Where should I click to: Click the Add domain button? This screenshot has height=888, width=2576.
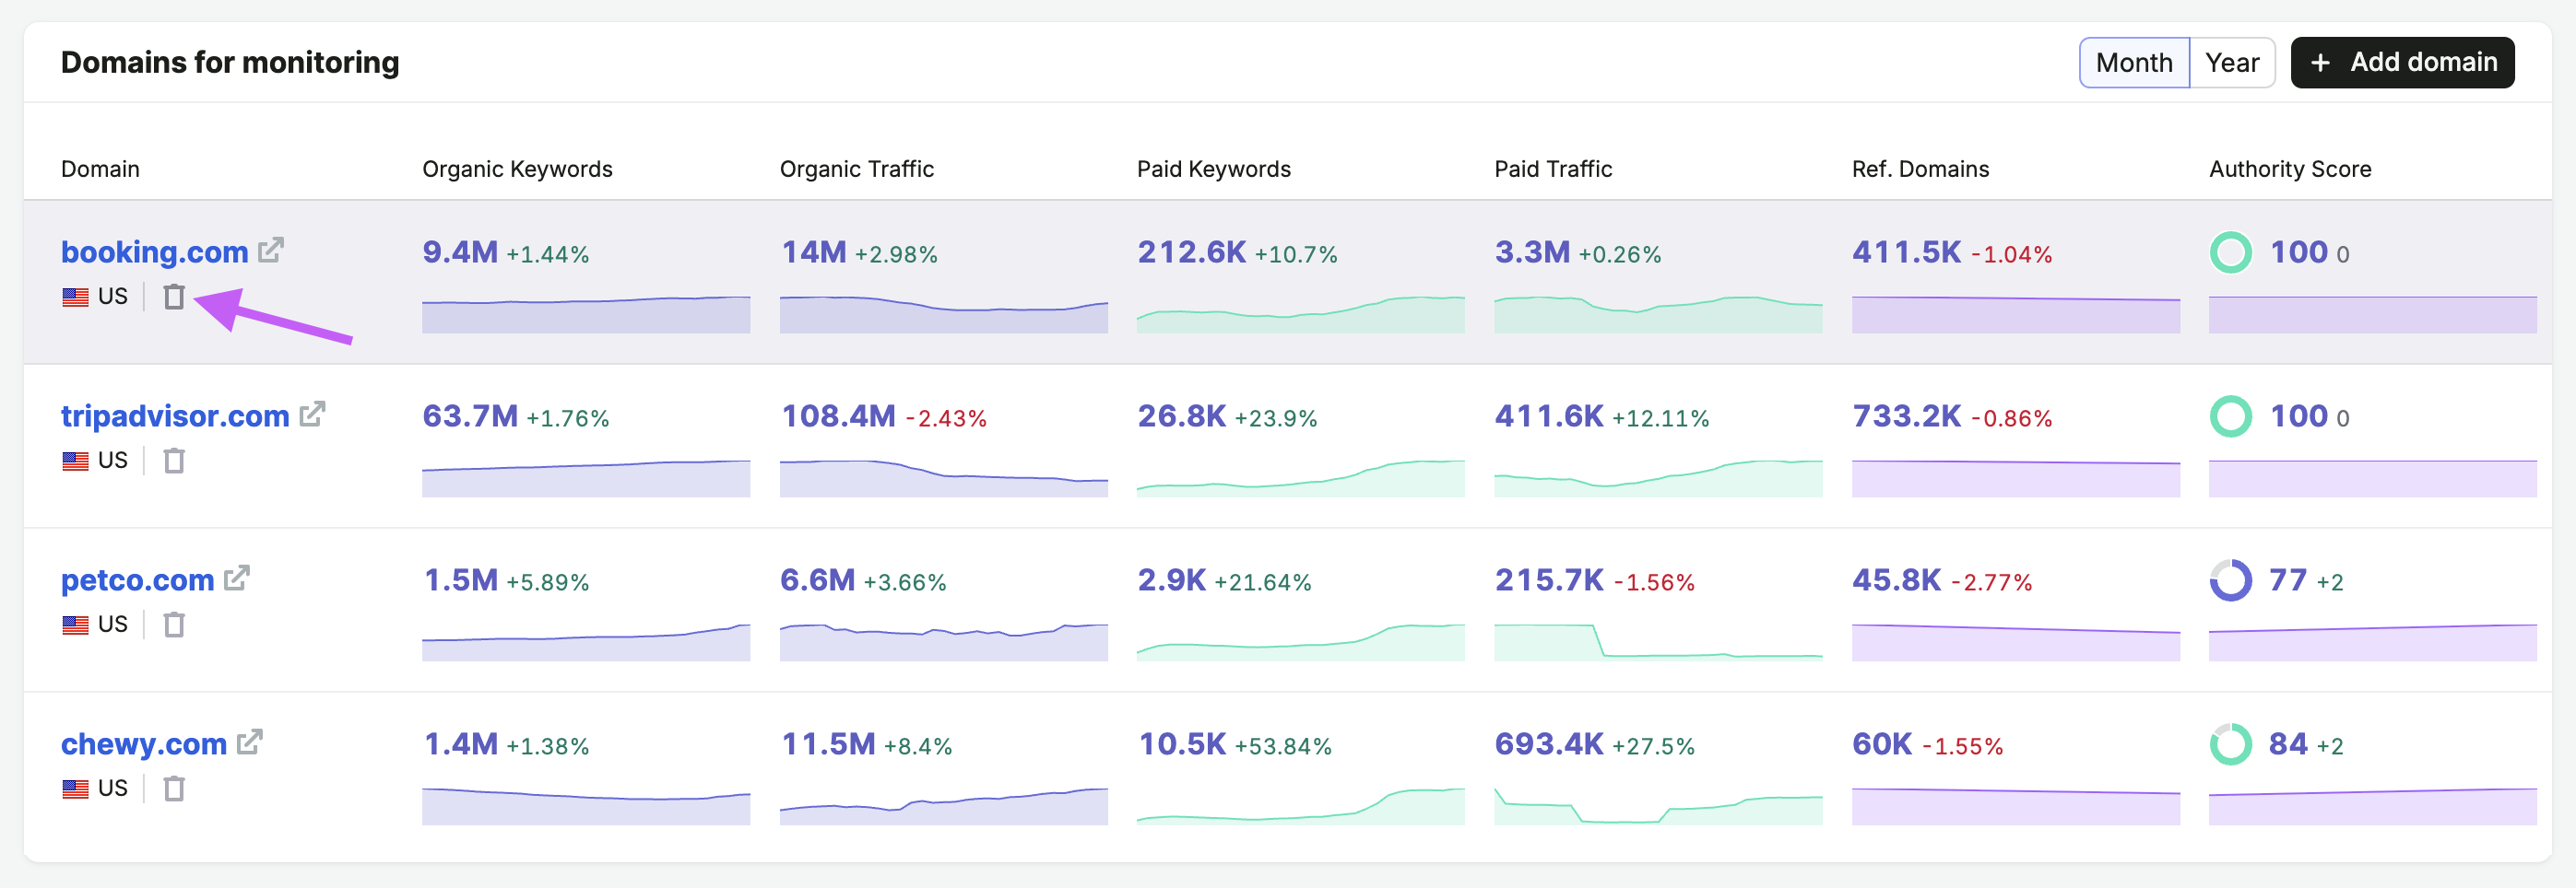2402,63
